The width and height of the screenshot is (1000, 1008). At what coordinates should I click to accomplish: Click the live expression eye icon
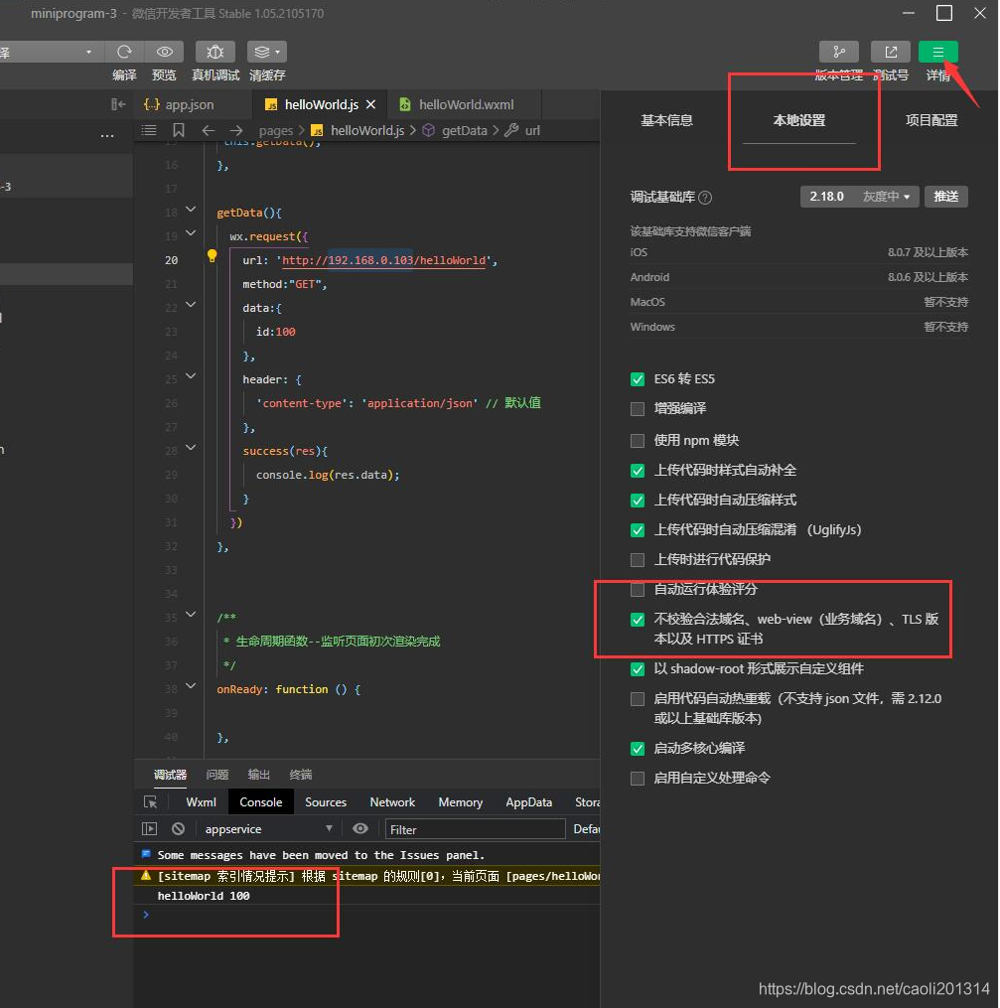pos(360,828)
